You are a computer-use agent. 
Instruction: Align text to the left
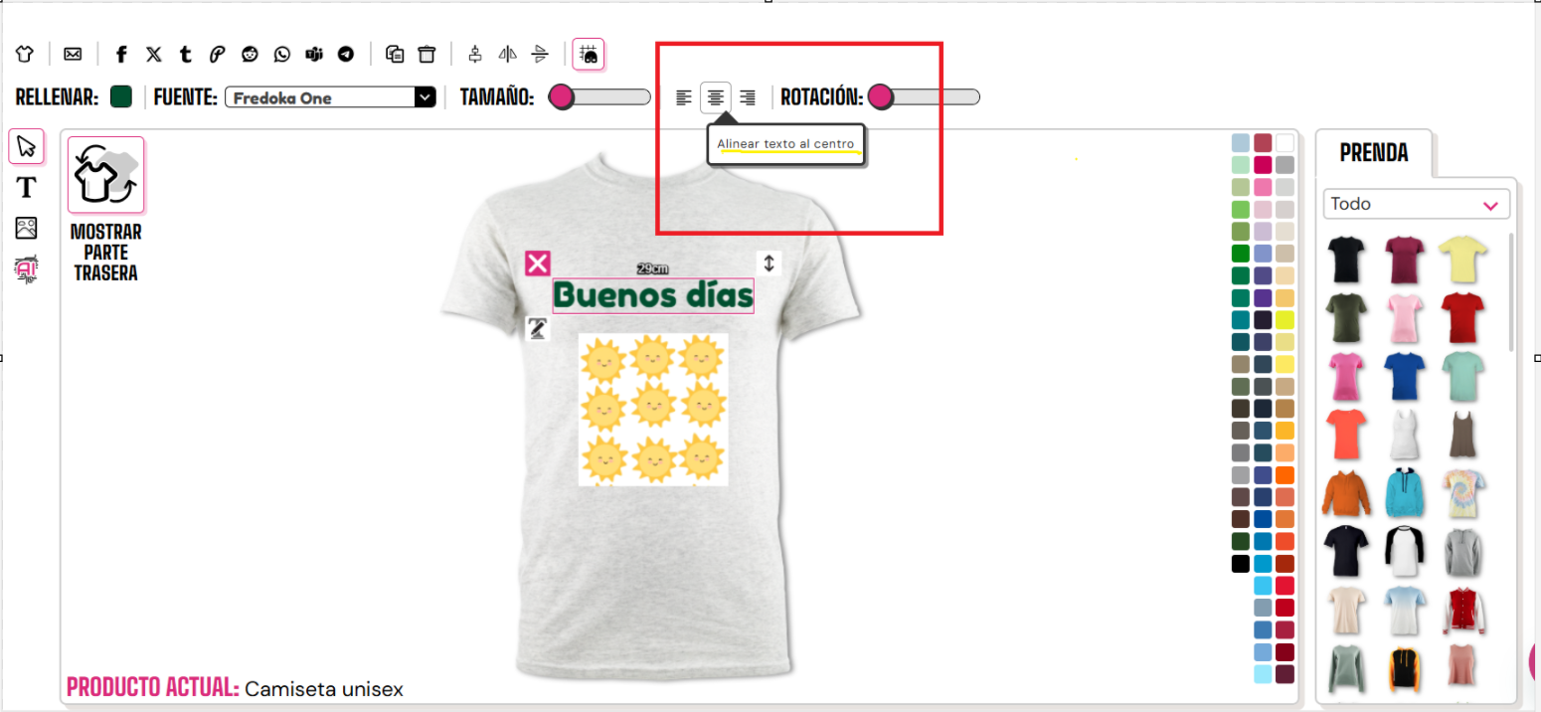pos(684,97)
